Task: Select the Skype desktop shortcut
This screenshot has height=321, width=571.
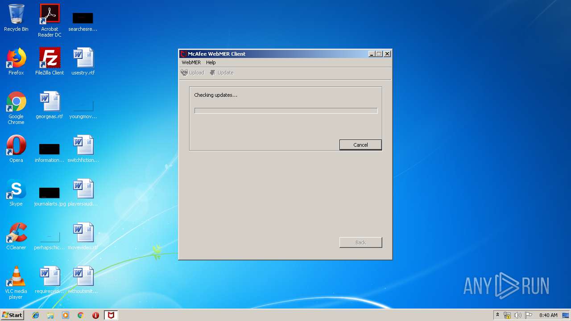Action: point(16,193)
